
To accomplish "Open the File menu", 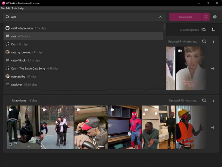I will (3, 8).
